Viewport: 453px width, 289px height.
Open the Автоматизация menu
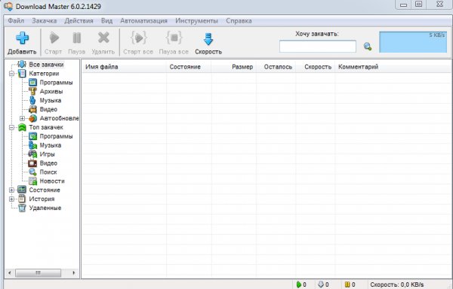point(144,21)
